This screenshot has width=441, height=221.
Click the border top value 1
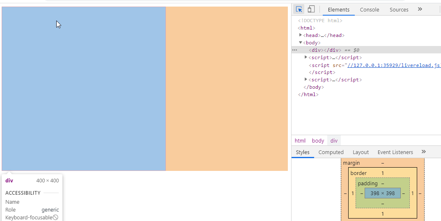click(x=383, y=173)
